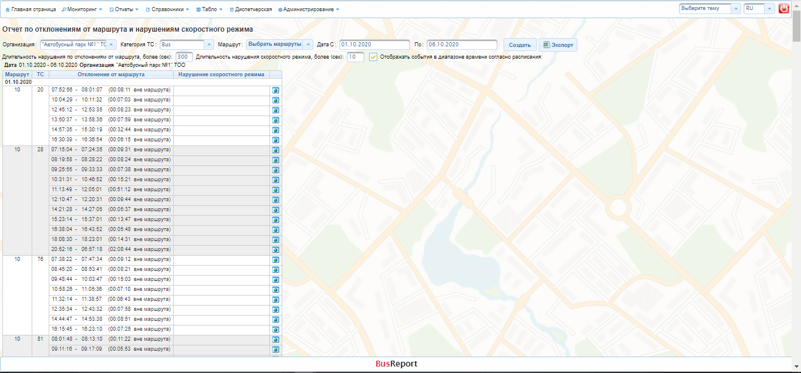Click the route deviation duration field 300

[x=184, y=57]
